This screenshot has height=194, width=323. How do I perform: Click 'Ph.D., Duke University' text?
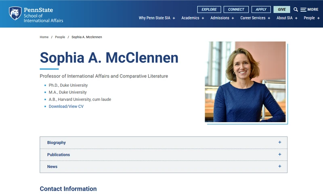click(x=68, y=85)
